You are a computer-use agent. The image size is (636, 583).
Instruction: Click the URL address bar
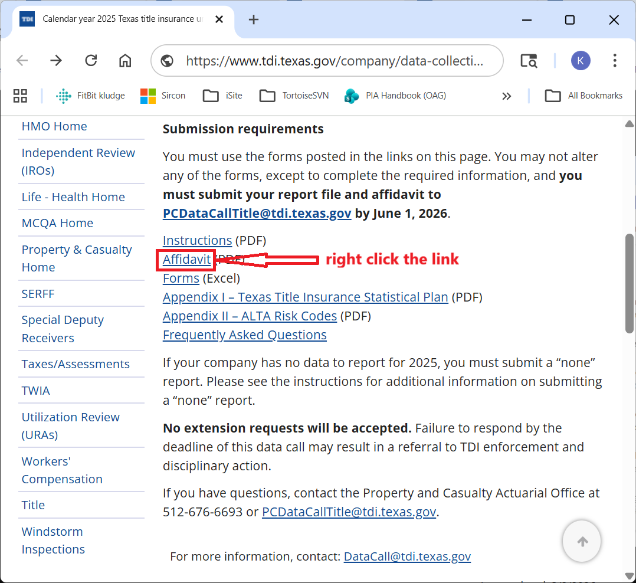click(333, 60)
